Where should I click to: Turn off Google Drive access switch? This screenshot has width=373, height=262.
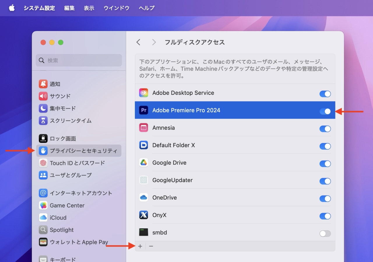point(325,164)
